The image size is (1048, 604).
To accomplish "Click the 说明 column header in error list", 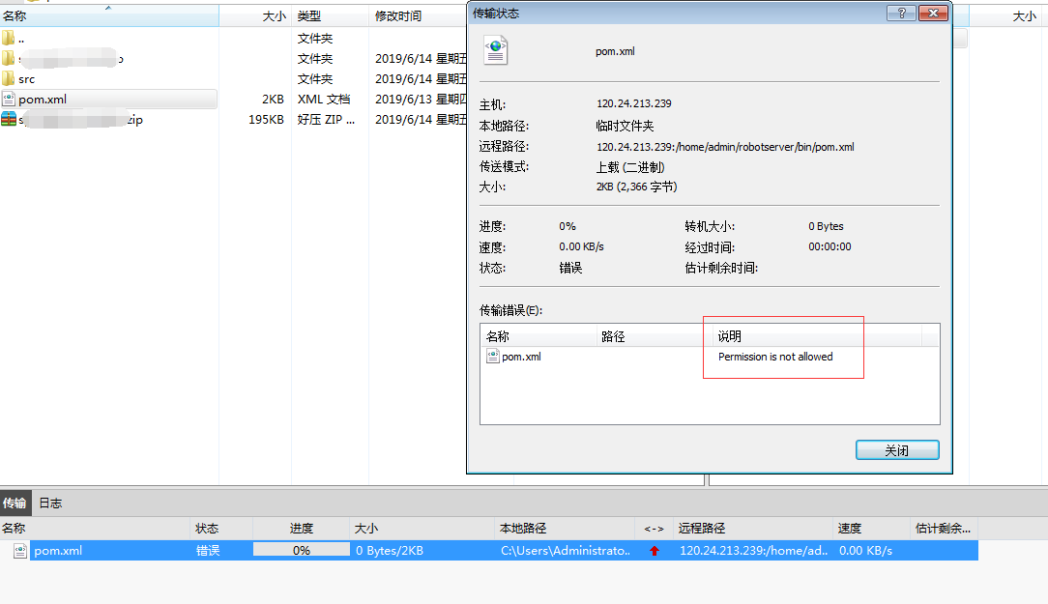I will (x=817, y=336).
